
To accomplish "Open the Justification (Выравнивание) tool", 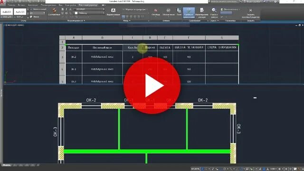I will click(113, 12).
